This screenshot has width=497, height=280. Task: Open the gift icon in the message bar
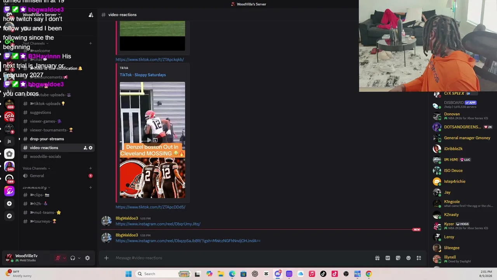377,258
